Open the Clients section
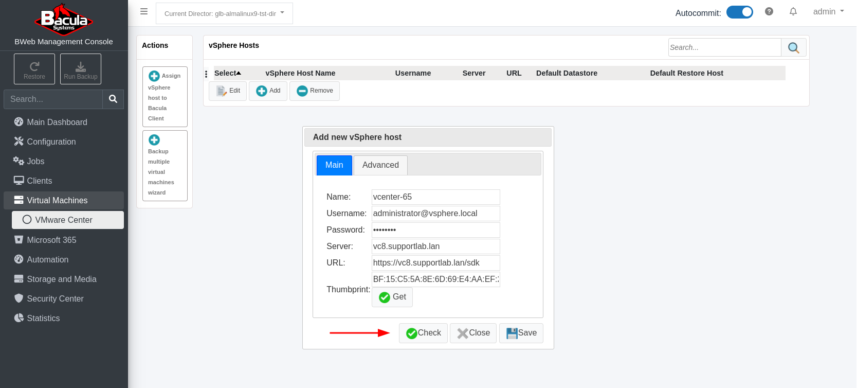The height and width of the screenshot is (388, 857). click(64, 181)
